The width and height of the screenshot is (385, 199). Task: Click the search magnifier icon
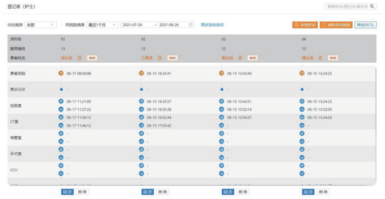pos(372,7)
